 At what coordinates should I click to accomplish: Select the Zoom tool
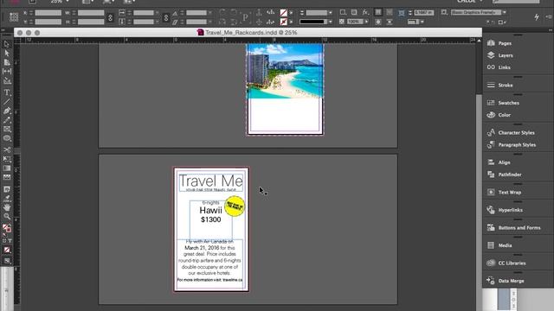click(7, 217)
